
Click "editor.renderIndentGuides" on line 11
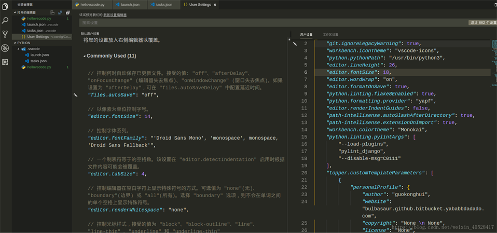pyautogui.click(x=366, y=108)
